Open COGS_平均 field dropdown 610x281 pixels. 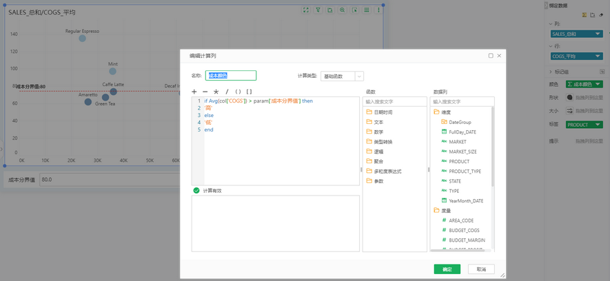pyautogui.click(x=598, y=56)
